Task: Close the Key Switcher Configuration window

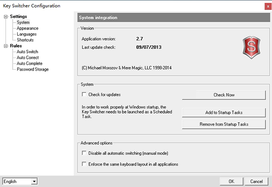Action: point(268,6)
